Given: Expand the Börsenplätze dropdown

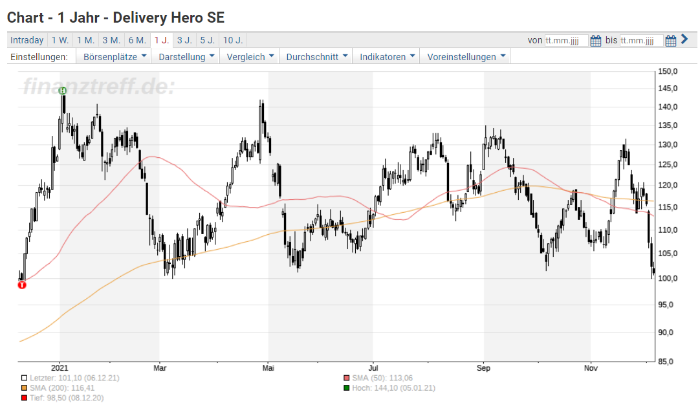Looking at the screenshot, I should point(115,57).
